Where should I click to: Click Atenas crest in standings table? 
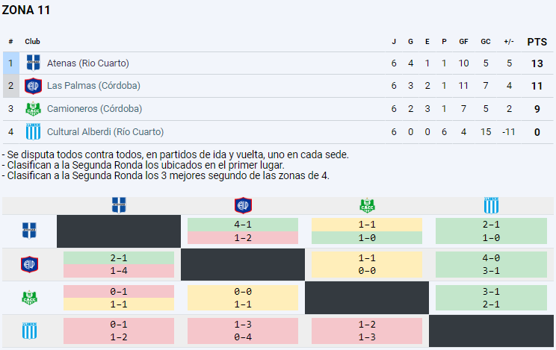pos(34,63)
